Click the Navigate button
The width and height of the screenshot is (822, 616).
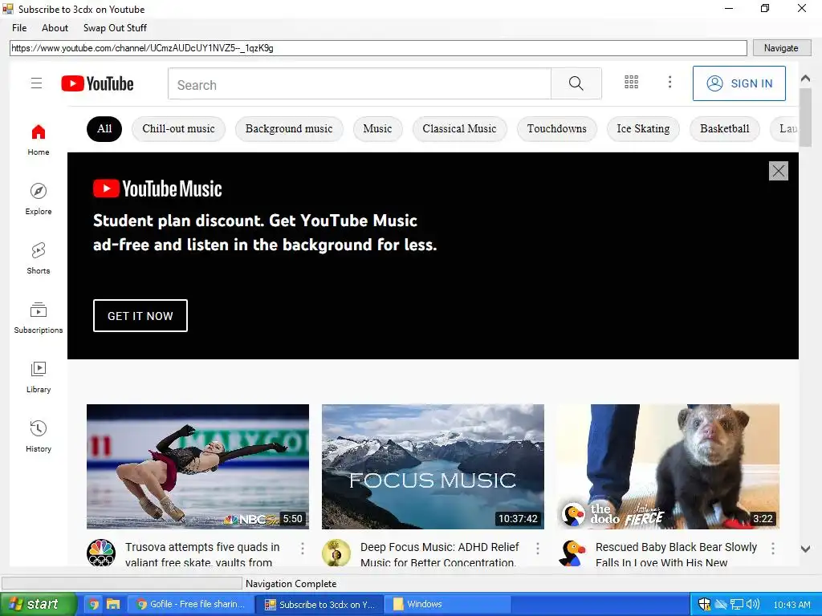pos(781,47)
